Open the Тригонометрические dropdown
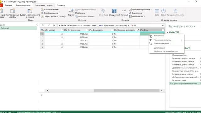This screenshot has height=113, width=201. coord(140,10)
